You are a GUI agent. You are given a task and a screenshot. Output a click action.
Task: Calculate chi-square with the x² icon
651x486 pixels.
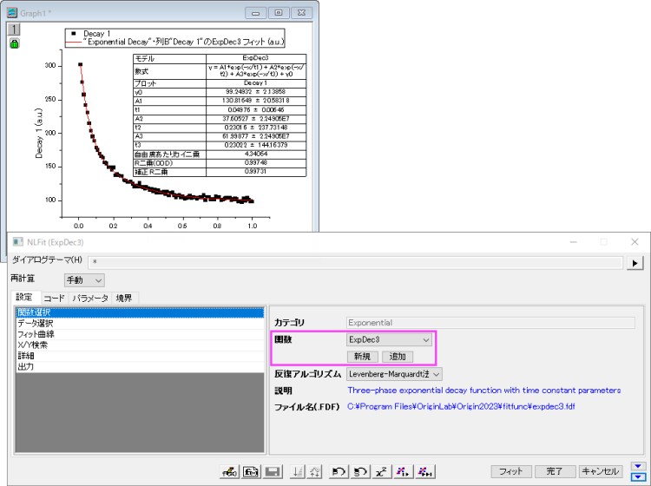coord(381,471)
